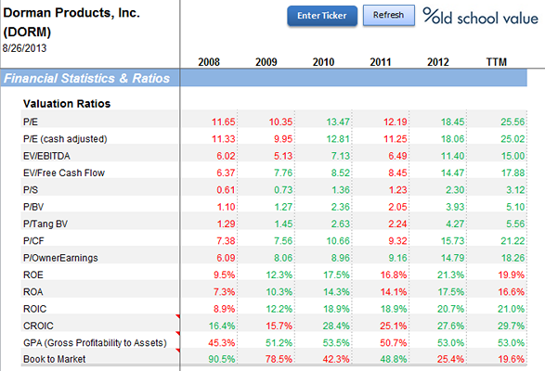Select cash adjusted P/E value 9.95
This screenshot has height=371, width=545.
pyautogui.click(x=283, y=139)
